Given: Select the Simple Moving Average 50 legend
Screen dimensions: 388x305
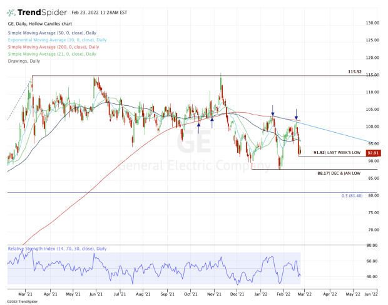Looking at the screenshot, I should click(x=52, y=33).
